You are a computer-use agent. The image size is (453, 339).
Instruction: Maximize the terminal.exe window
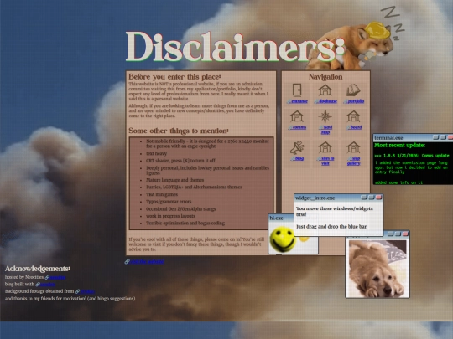pyautogui.click(x=444, y=137)
